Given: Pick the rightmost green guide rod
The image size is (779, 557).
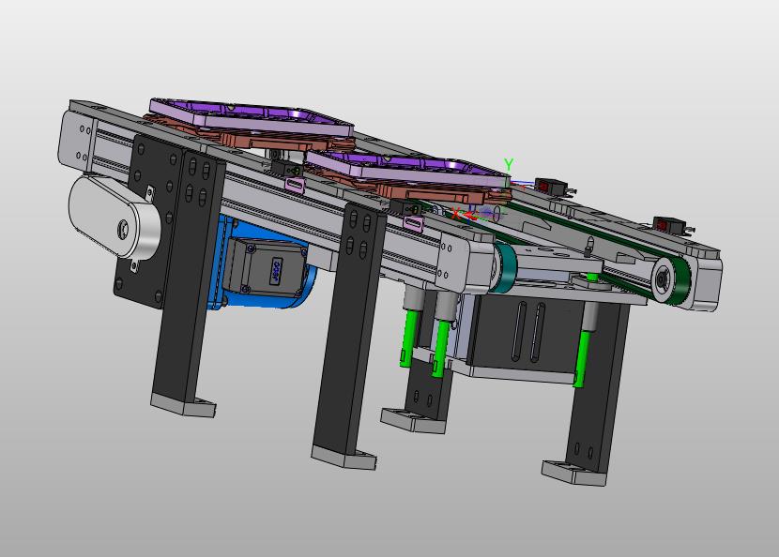Looking at the screenshot, I should tap(580, 358).
